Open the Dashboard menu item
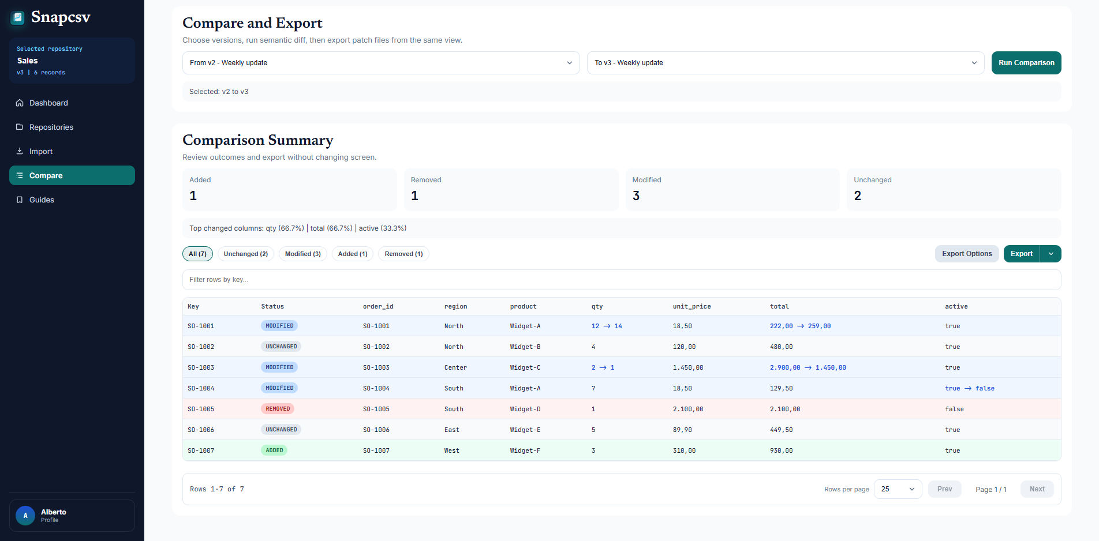 tap(72, 103)
